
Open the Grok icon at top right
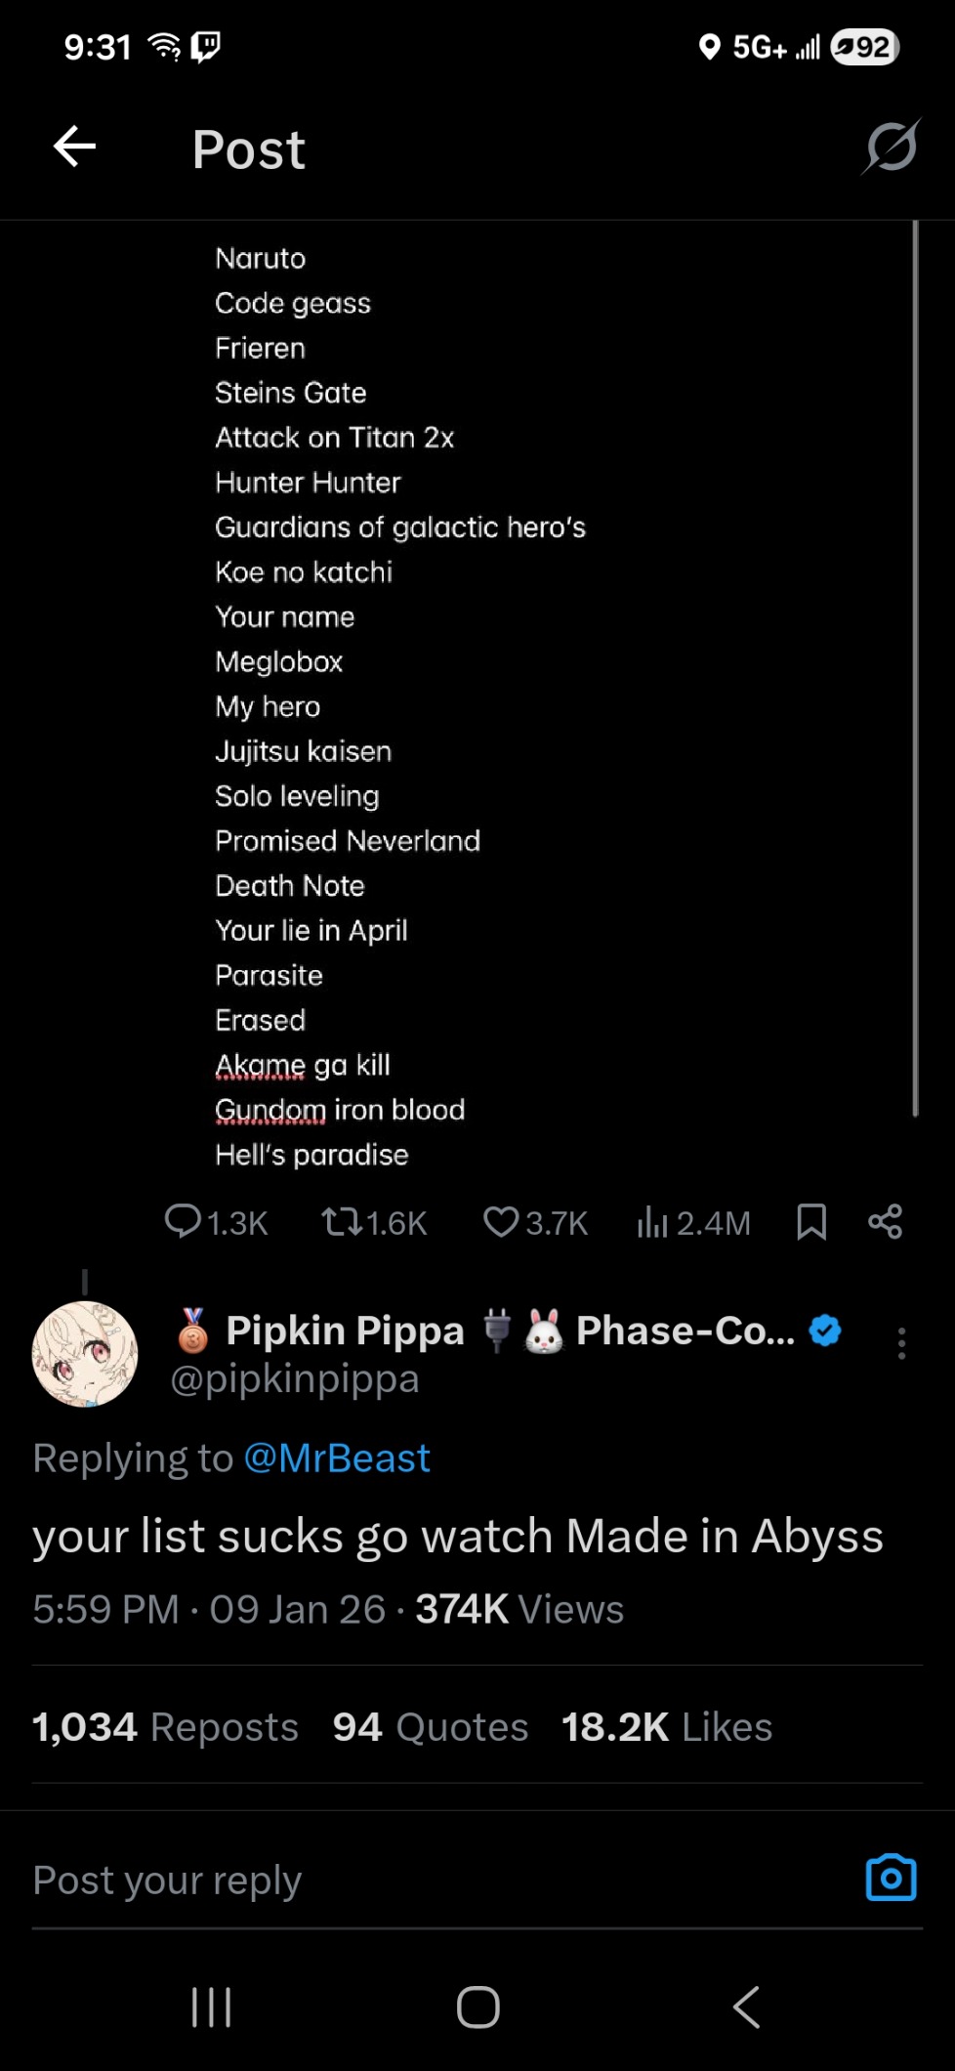coord(891,148)
